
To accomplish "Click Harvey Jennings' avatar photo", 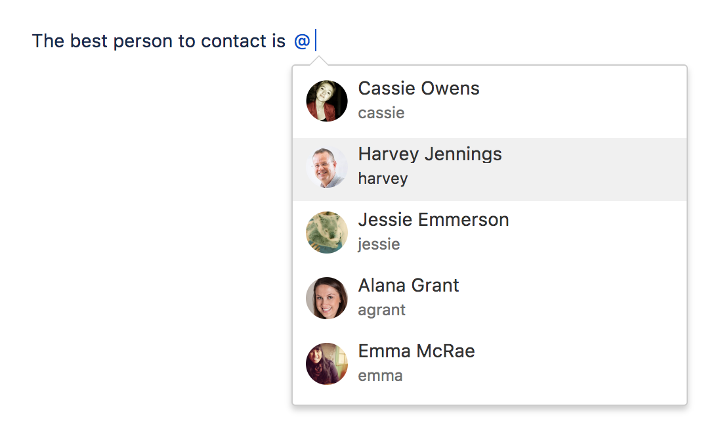I will (x=327, y=167).
